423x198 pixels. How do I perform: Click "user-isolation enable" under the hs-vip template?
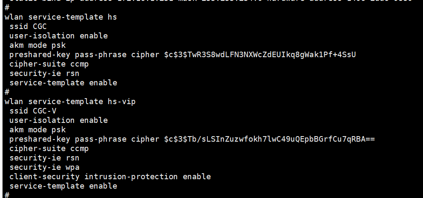coord(58,120)
